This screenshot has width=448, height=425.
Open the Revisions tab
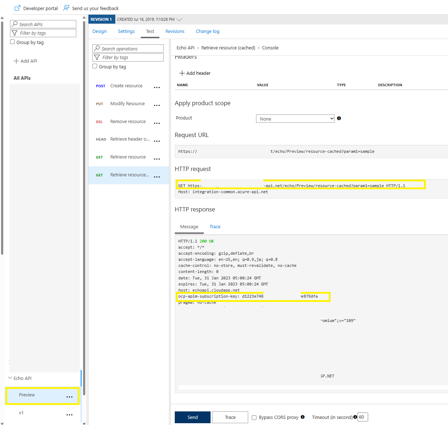tap(175, 31)
